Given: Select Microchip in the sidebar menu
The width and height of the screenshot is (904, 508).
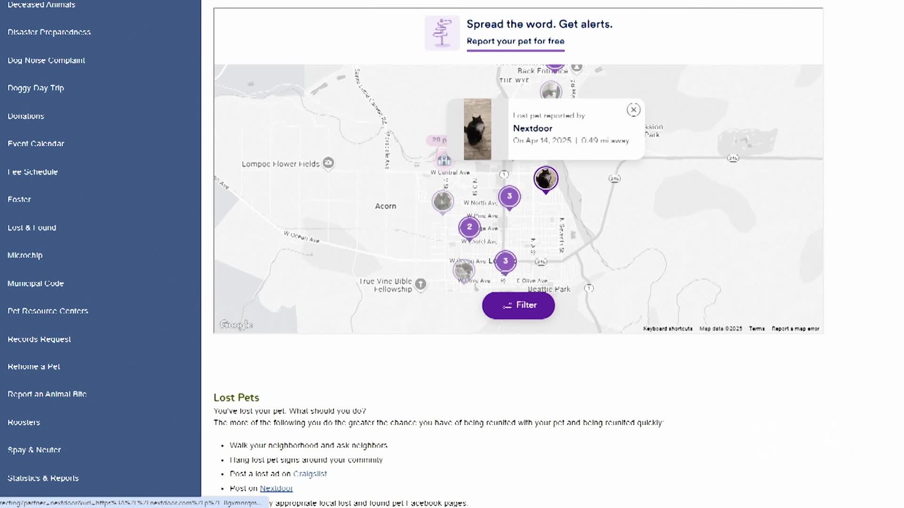Looking at the screenshot, I should pyautogui.click(x=25, y=255).
